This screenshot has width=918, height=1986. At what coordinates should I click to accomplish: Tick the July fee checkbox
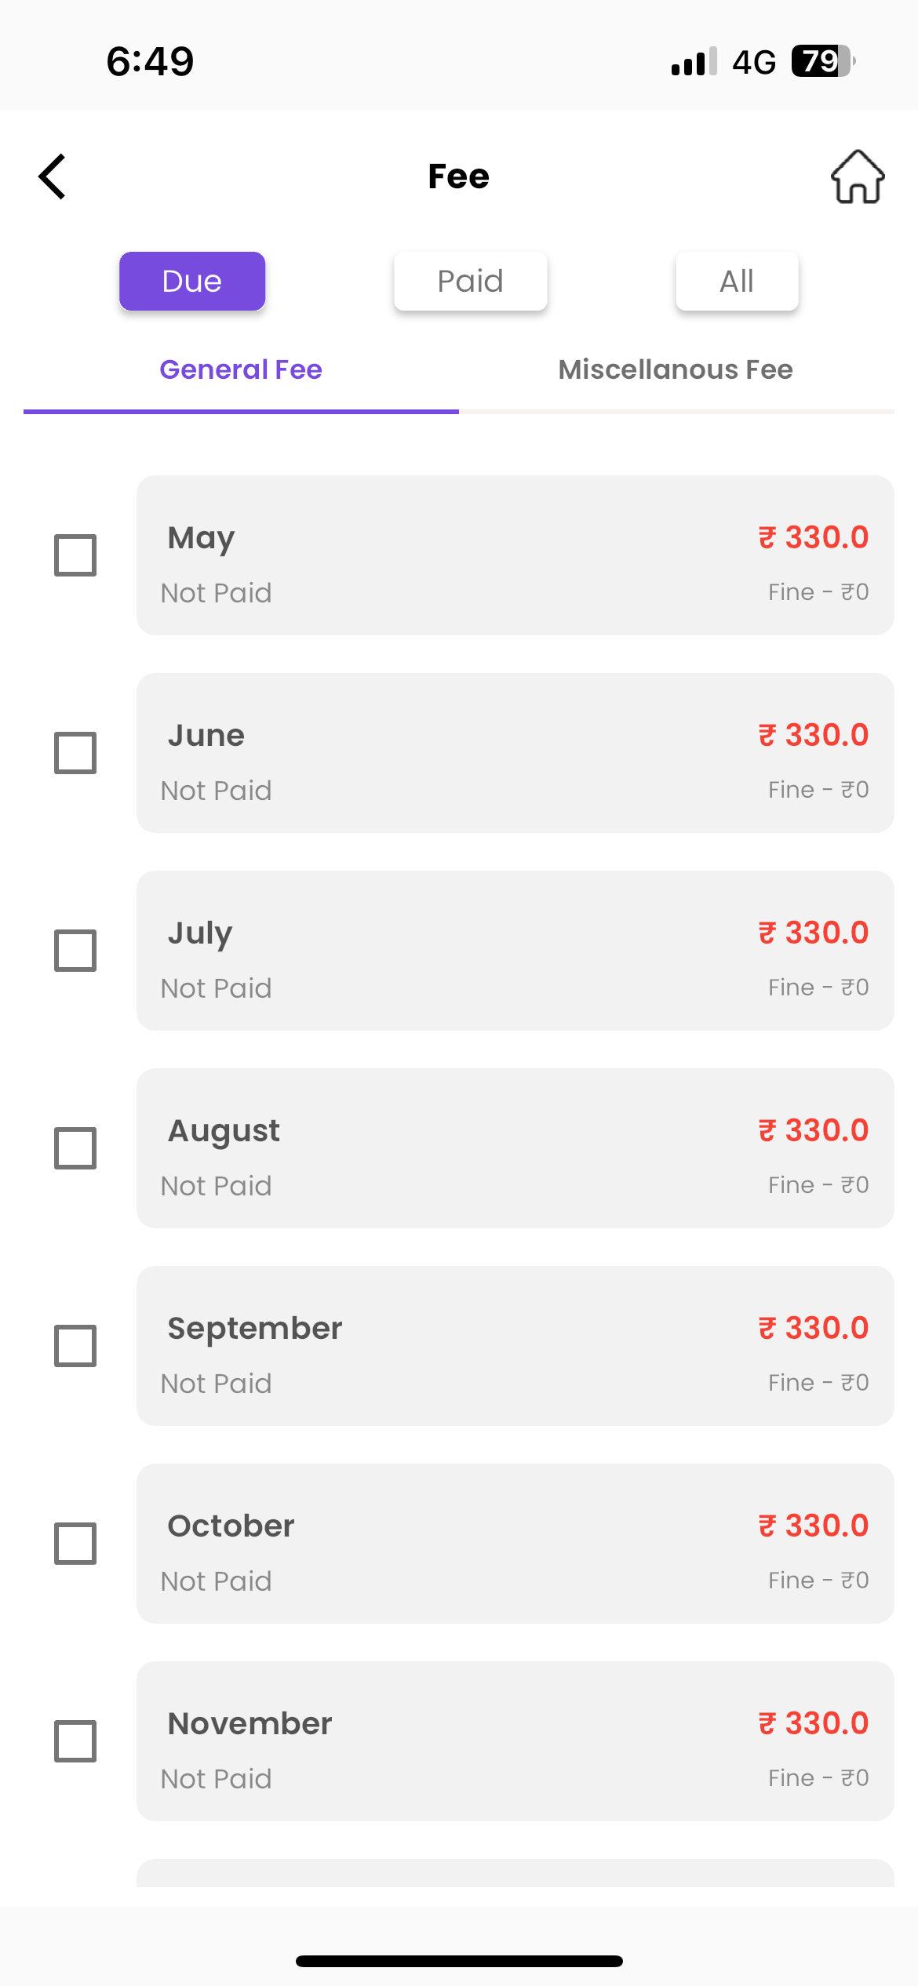[75, 951]
